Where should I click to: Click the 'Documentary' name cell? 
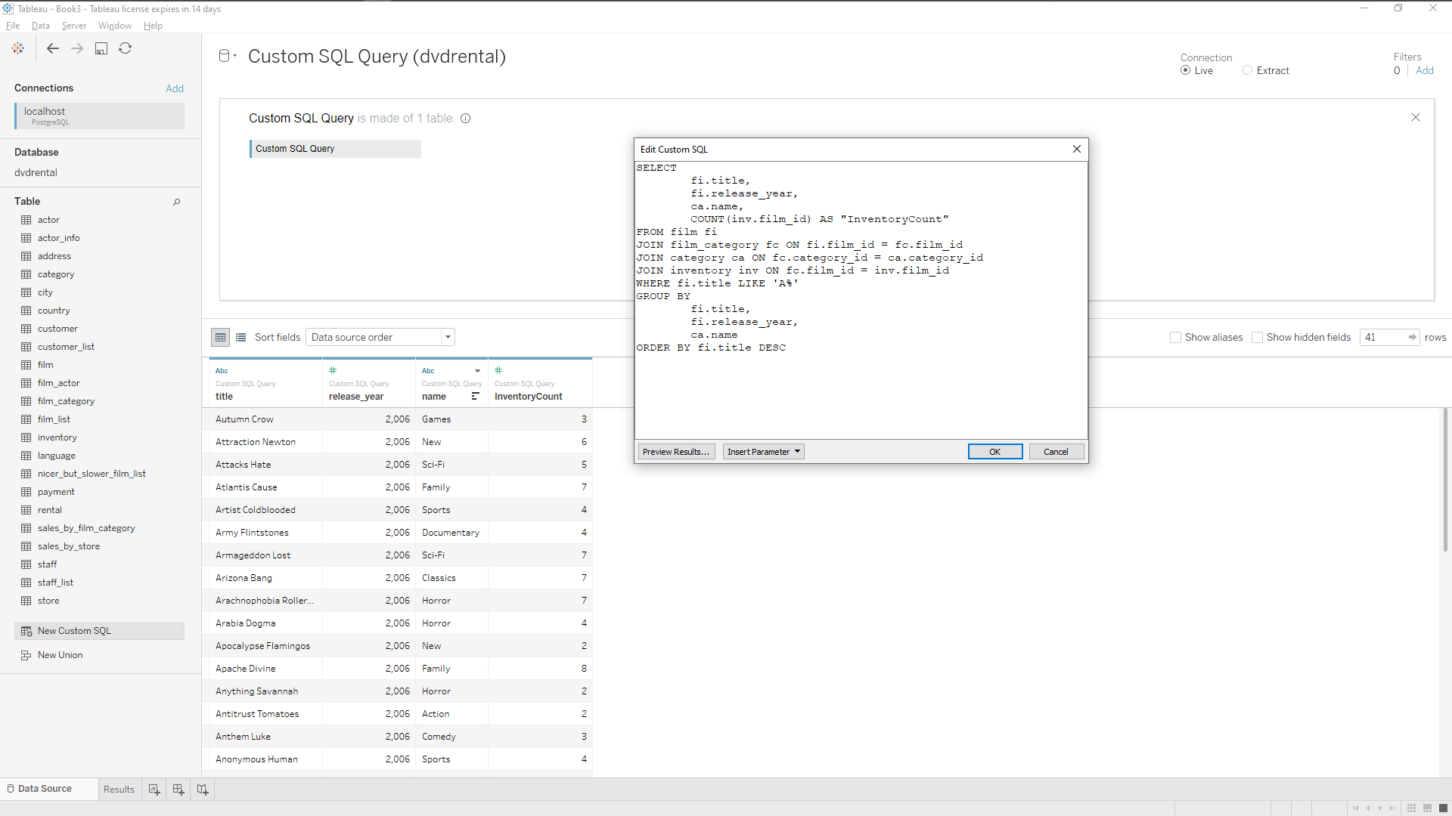[x=451, y=533]
